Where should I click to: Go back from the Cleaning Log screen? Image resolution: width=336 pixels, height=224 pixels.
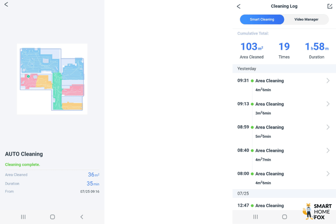[239, 6]
